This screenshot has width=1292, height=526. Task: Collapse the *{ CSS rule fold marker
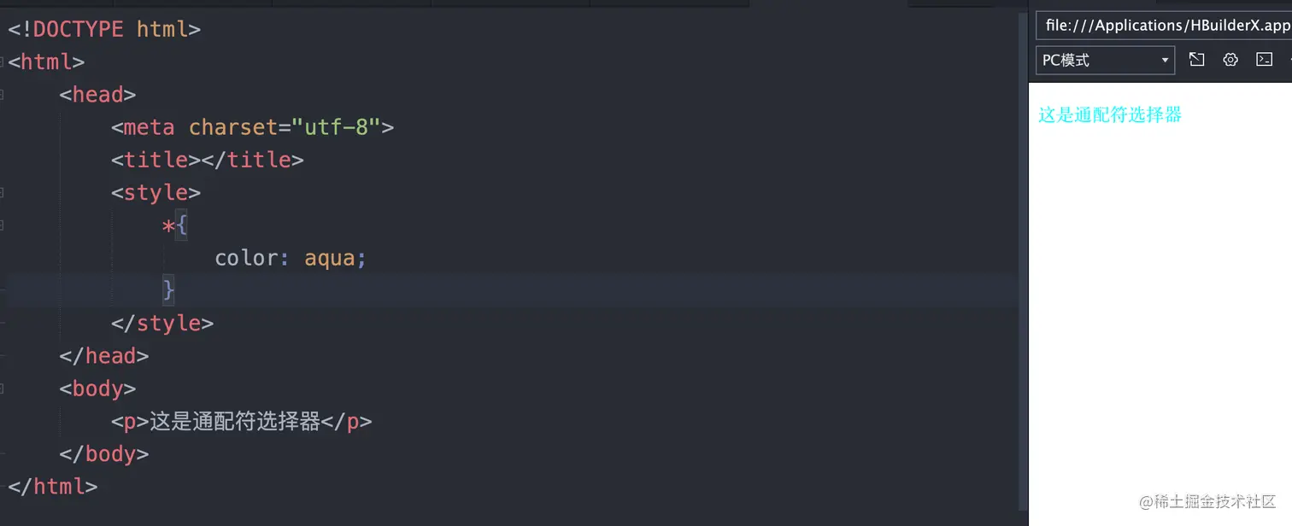coord(3,225)
